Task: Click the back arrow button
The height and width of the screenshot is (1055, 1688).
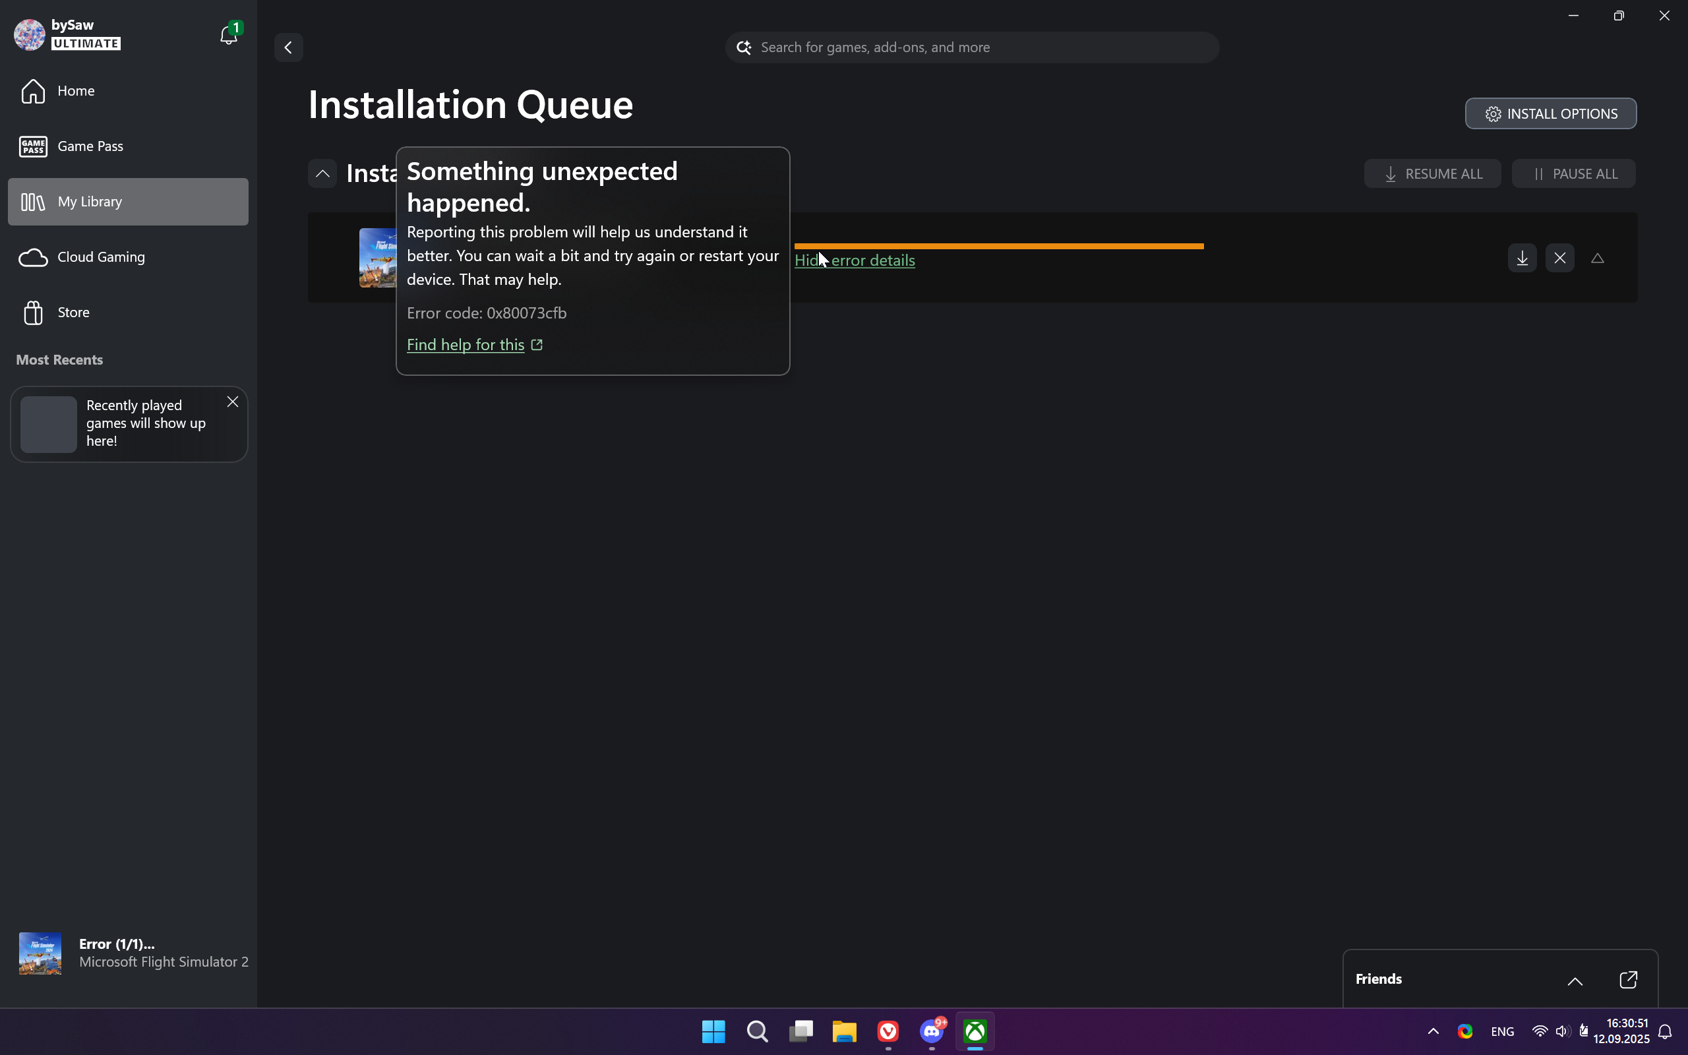Action: click(x=288, y=47)
